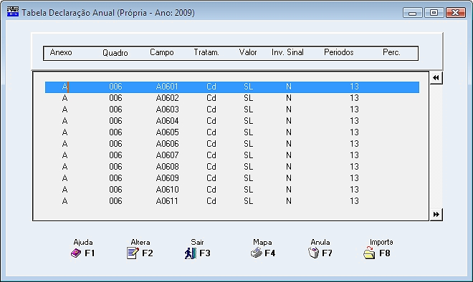Screen dimensions: 473x282
Task: Click the Mapa printer icon F4
Action: [257, 253]
